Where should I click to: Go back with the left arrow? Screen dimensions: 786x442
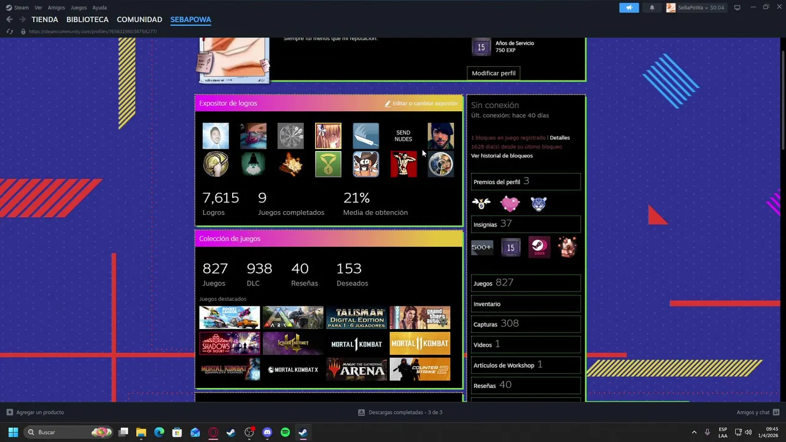click(9, 20)
